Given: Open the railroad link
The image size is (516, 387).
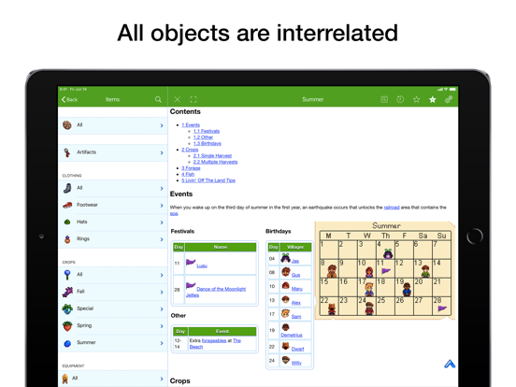Looking at the screenshot, I should coord(392,208).
